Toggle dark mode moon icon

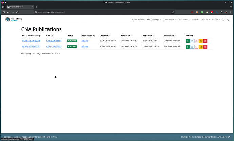coord(228,20)
